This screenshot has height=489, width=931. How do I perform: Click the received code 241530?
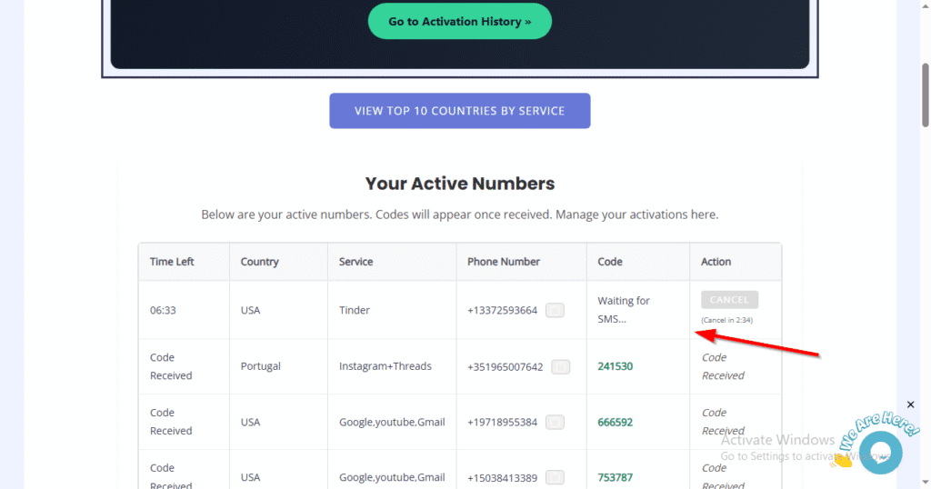point(616,366)
